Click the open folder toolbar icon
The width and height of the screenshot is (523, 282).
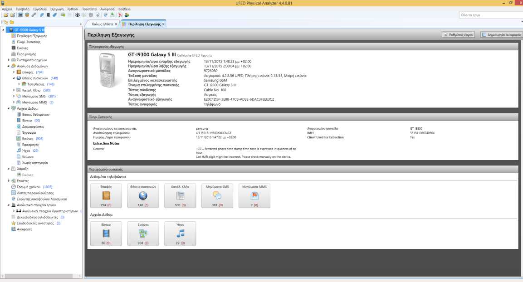tap(6, 15)
